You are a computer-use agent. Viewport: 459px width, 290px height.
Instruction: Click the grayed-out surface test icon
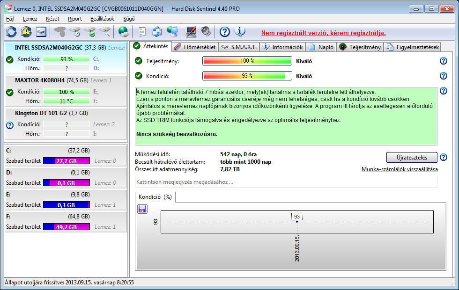(x=60, y=32)
